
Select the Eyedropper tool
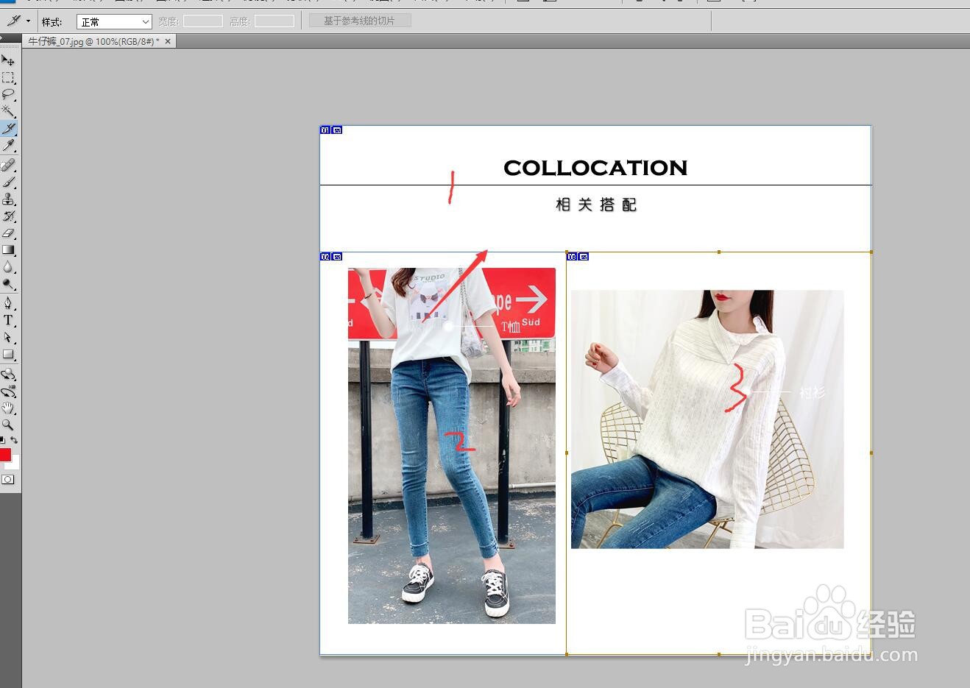[x=8, y=146]
